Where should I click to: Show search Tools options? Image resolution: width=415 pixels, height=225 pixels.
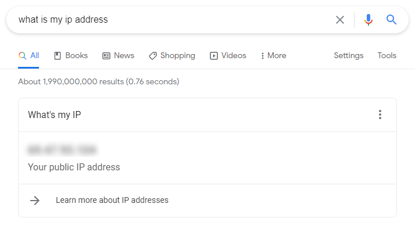pyautogui.click(x=387, y=56)
